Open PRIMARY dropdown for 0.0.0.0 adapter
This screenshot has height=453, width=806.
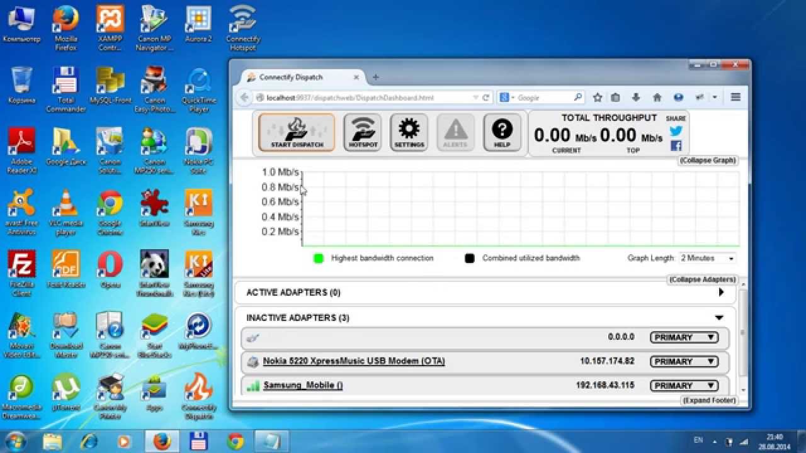tap(684, 337)
